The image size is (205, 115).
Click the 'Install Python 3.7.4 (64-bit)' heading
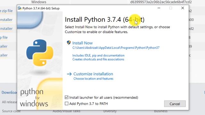tap(105, 19)
